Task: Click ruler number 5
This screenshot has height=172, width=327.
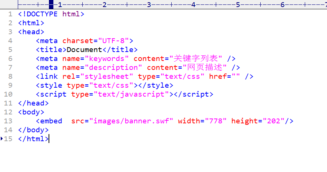Action: pyautogui.click(x=238, y=4)
